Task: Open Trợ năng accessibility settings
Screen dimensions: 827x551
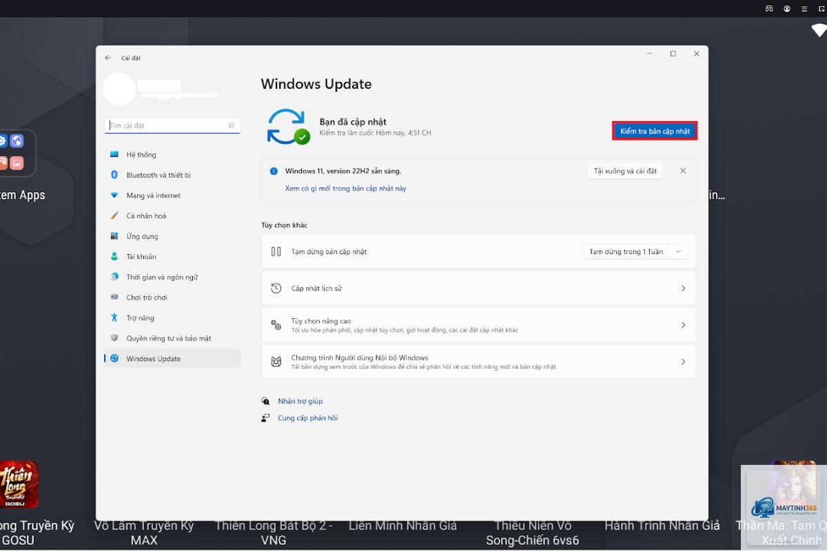Action: (x=172, y=318)
